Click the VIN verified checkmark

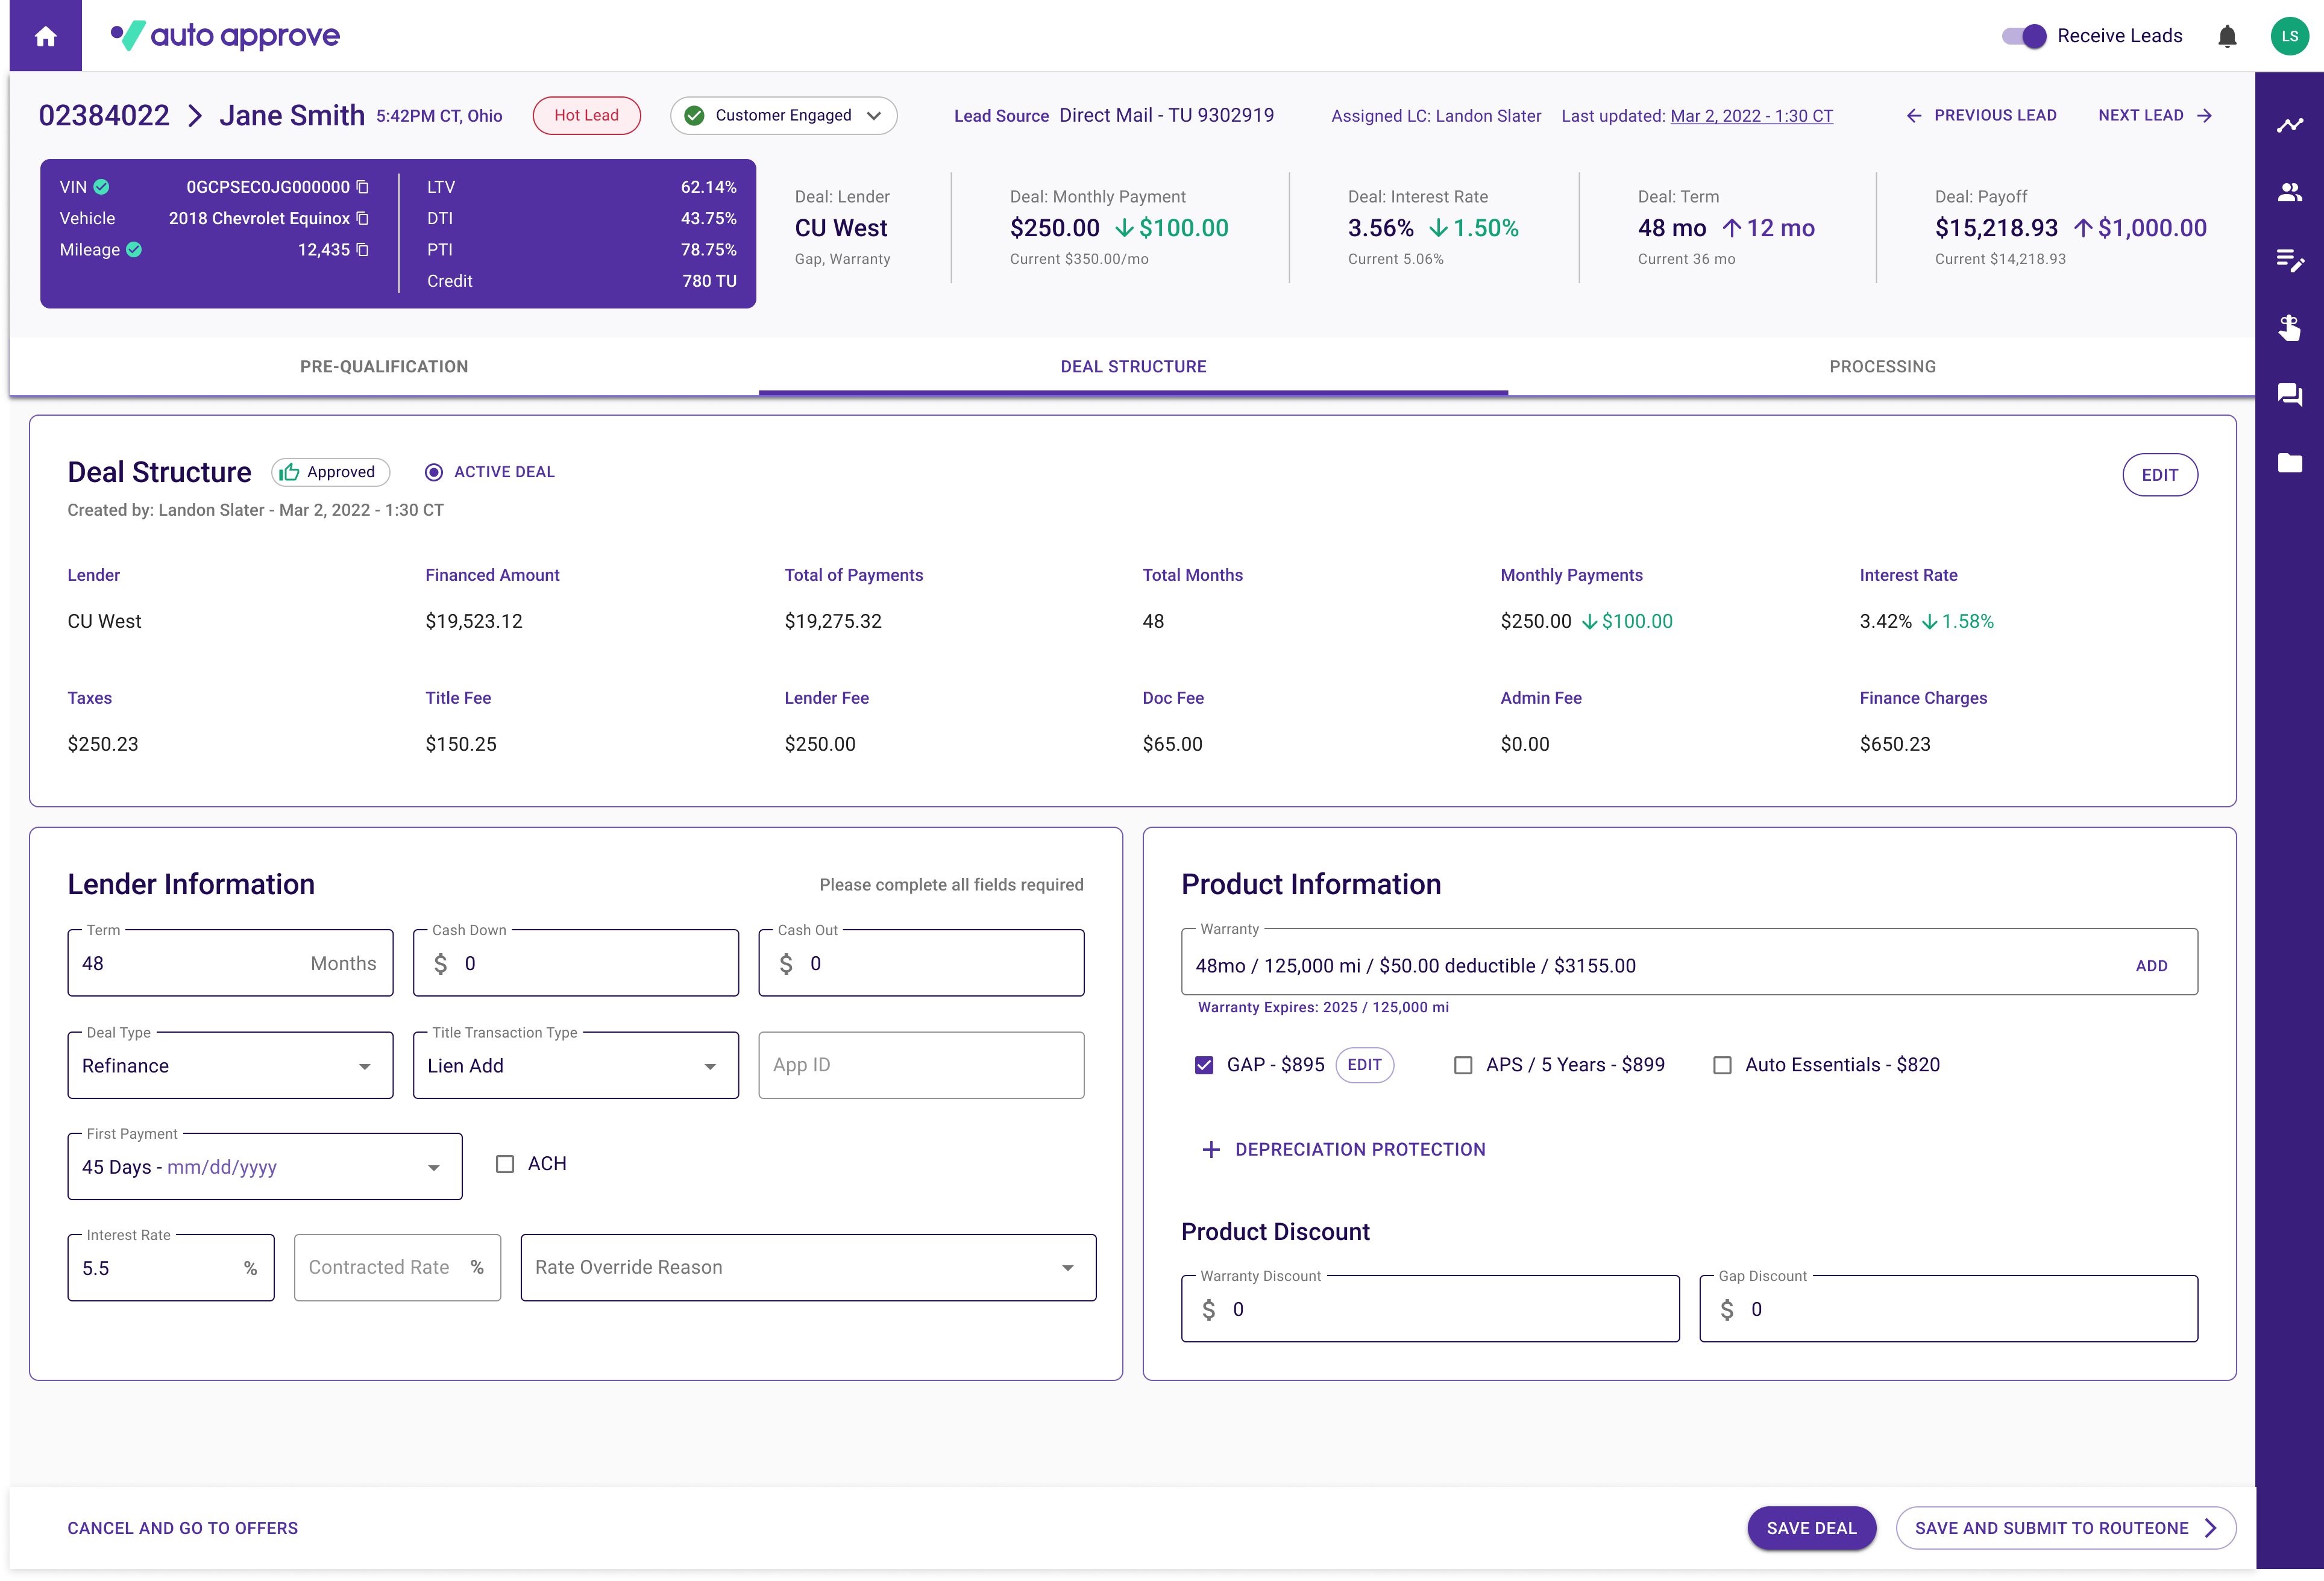102,187
